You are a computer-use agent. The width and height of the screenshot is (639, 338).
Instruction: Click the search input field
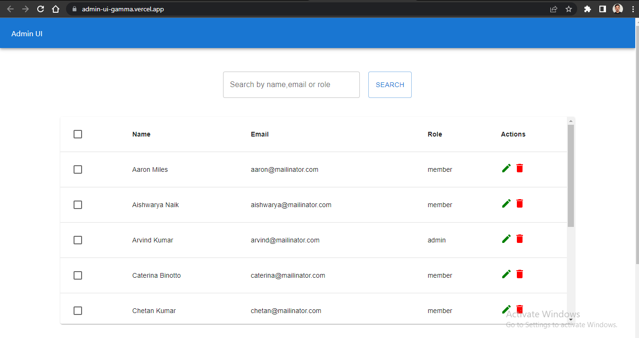pos(291,84)
